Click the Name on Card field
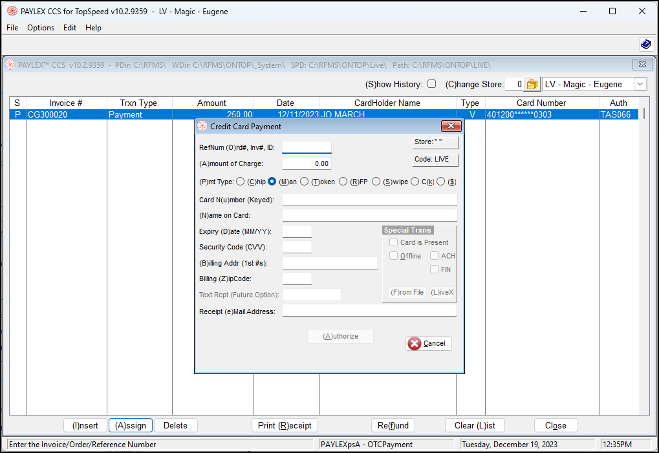 point(370,215)
